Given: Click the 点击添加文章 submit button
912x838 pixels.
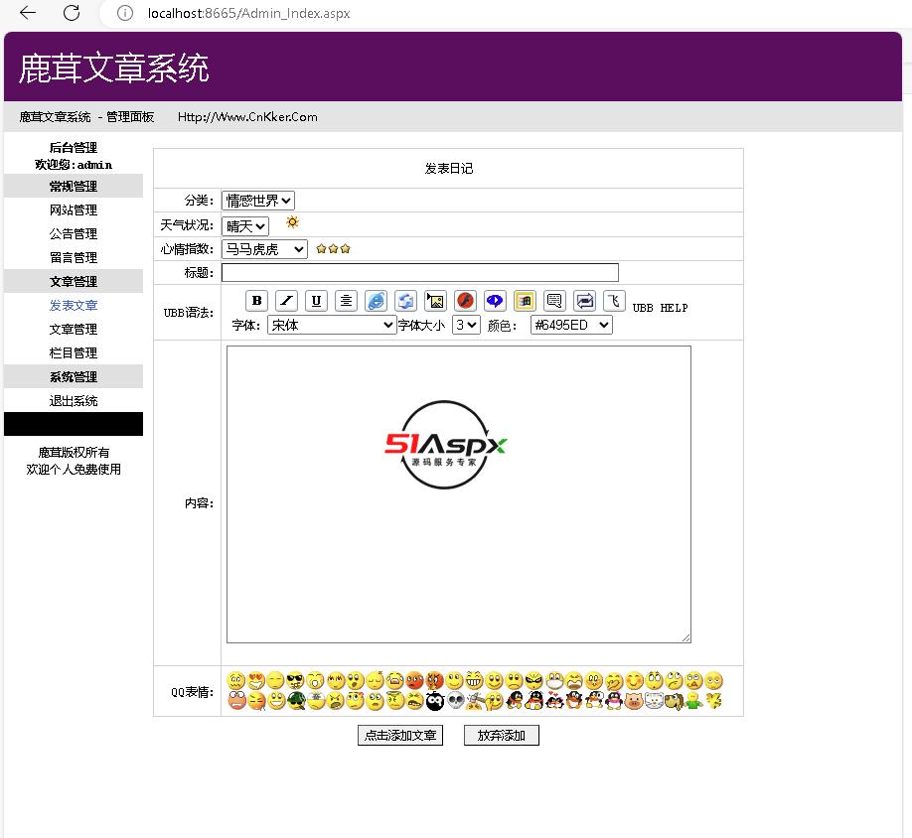Looking at the screenshot, I should [400, 735].
